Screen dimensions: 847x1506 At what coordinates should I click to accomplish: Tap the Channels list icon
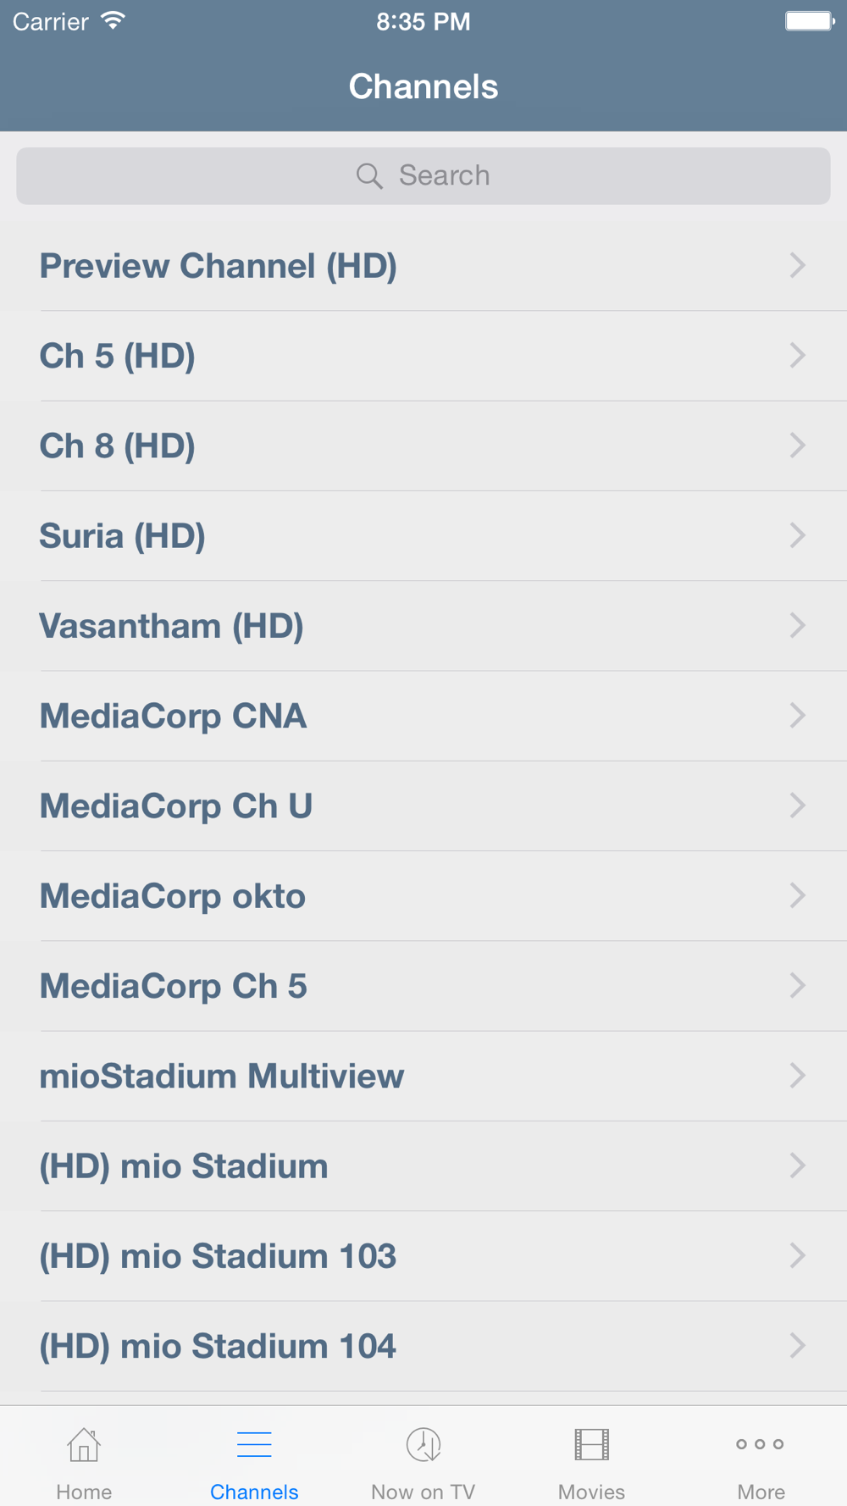(x=254, y=1445)
